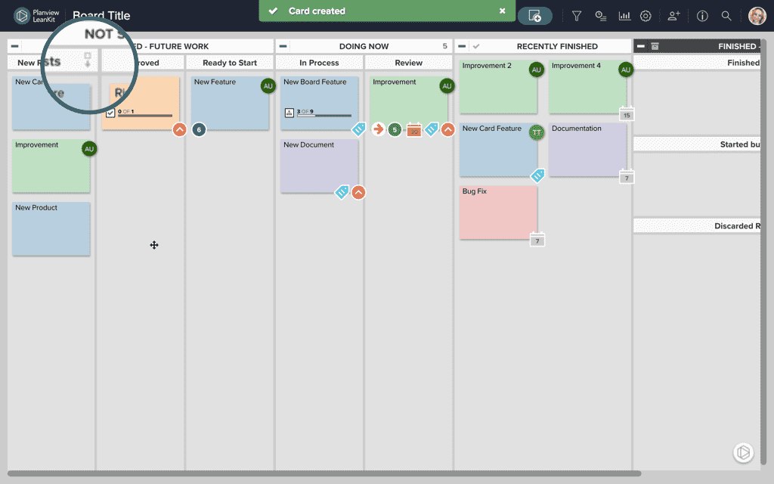Select the Doing Now lane title
The width and height of the screenshot is (774, 484).
(x=364, y=46)
